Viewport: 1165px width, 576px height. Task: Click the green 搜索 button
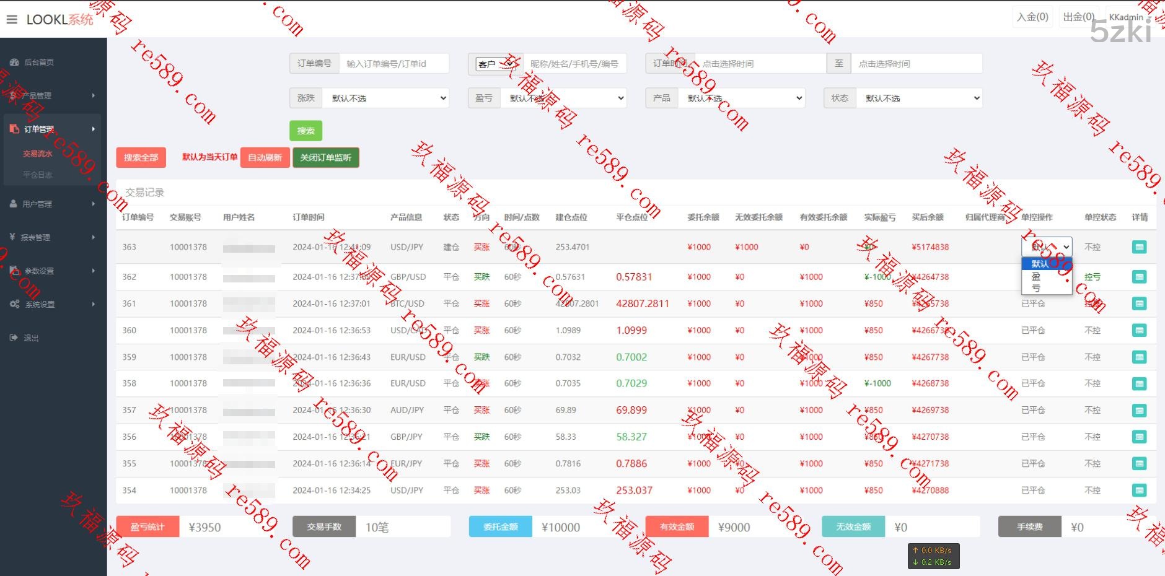(x=306, y=131)
